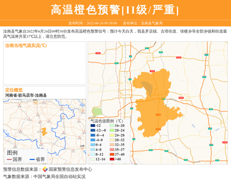
Task: Select the 20~24 green legend swatch
Action: pyautogui.click(x=112, y=130)
